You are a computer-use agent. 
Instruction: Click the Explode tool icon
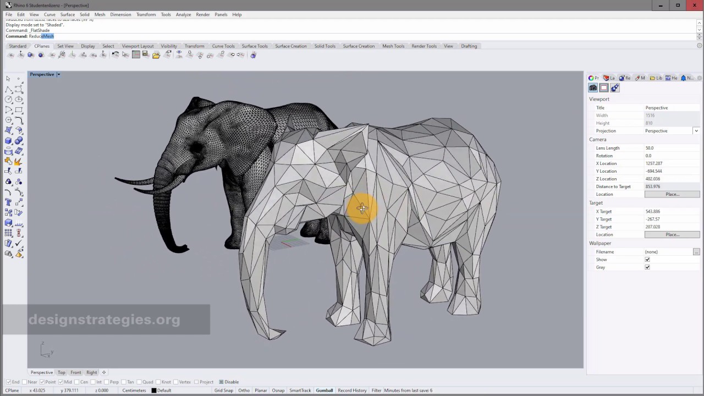(19, 162)
